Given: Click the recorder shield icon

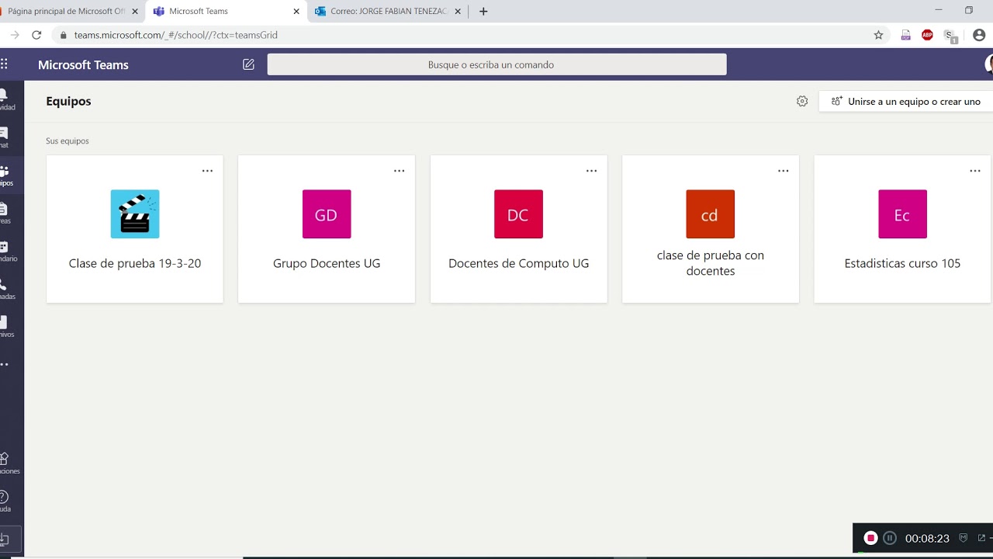Looking at the screenshot, I should pos(964,537).
